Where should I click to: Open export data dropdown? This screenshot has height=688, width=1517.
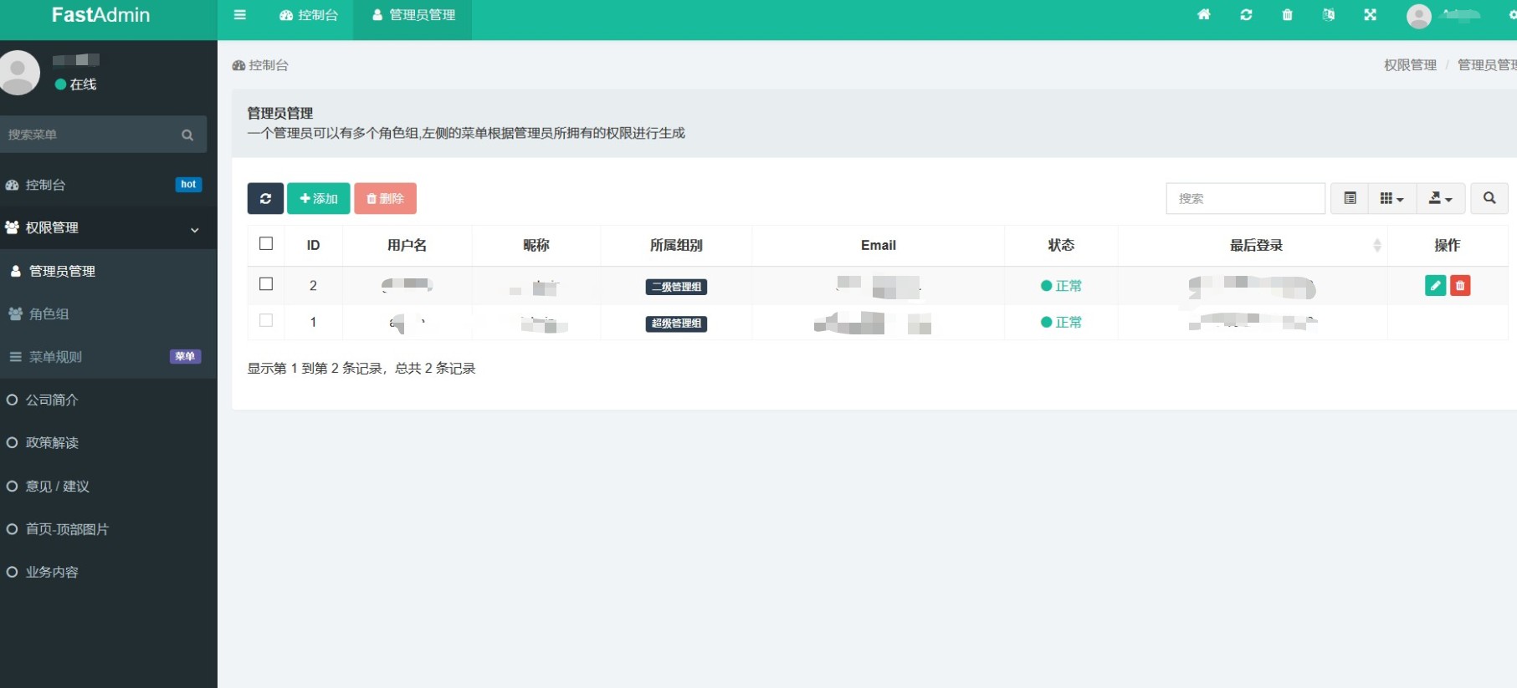(x=1440, y=198)
